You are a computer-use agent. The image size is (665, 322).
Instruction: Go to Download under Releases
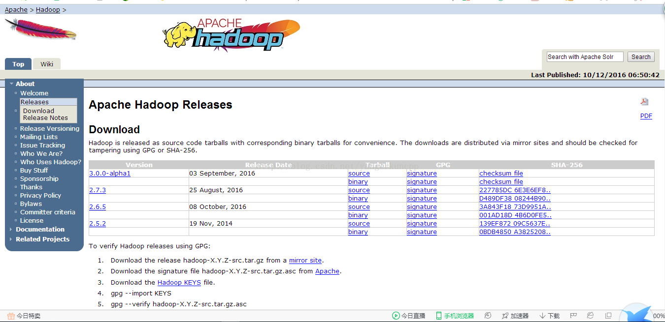point(38,111)
